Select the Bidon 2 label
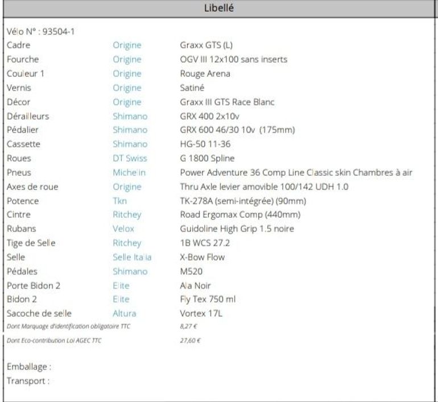Image resolution: width=438 pixels, height=402 pixels. coord(22,299)
